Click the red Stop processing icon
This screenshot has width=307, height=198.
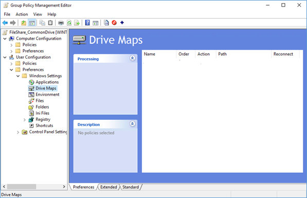tap(114, 23)
